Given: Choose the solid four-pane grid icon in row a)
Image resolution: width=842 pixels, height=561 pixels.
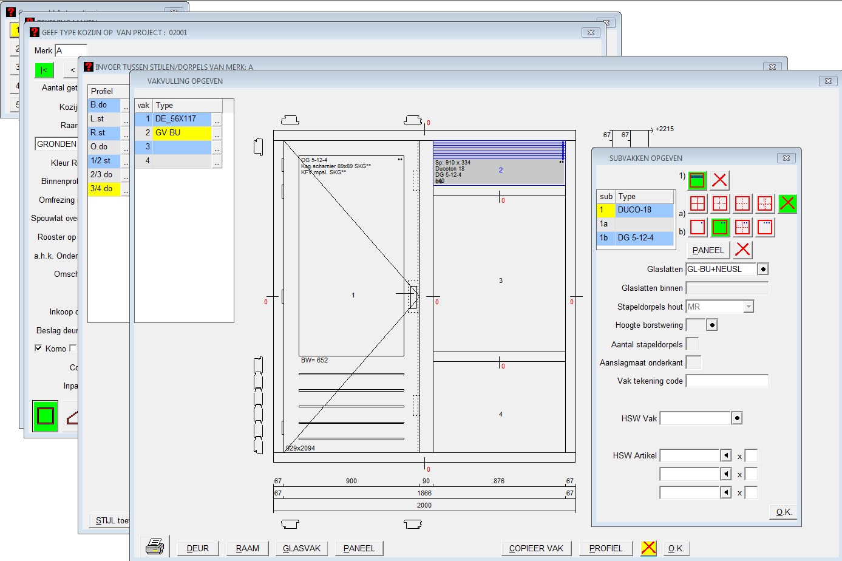Looking at the screenshot, I should [698, 203].
